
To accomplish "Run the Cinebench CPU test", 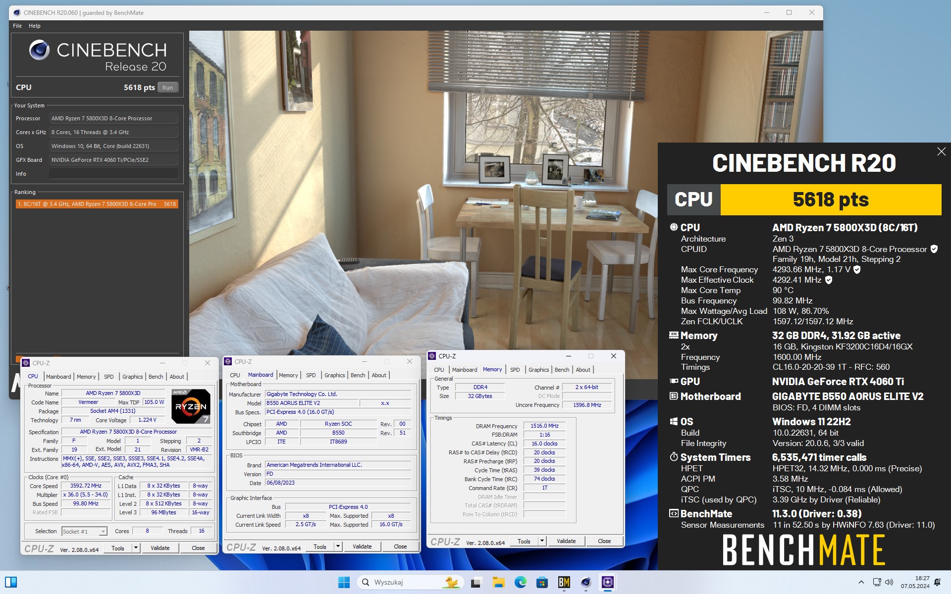I will (168, 88).
